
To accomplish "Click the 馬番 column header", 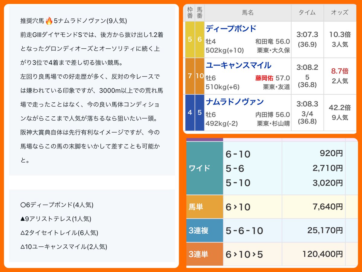I will [x=199, y=12].
